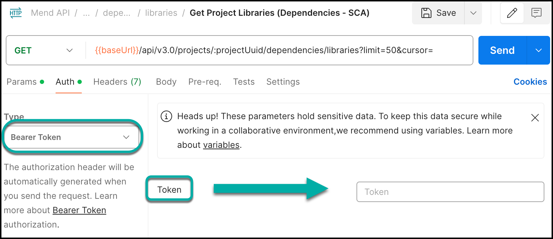Open the Bearer Token help link
This screenshot has height=239, width=553.
(x=79, y=210)
